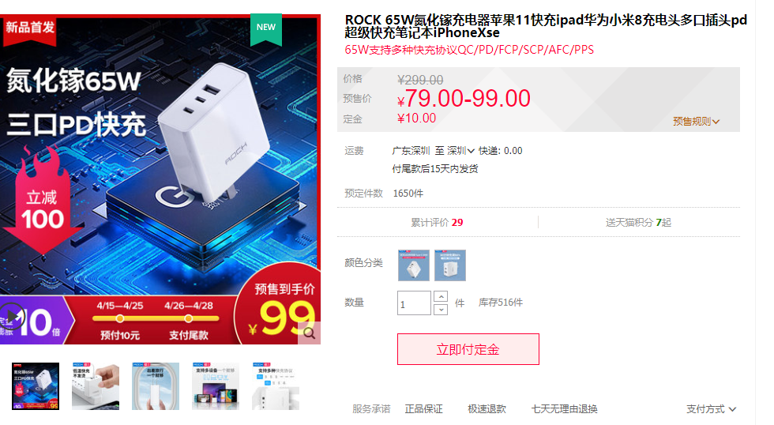This screenshot has width=774, height=425.
Task: Select the airplane window thumbnail
Action: click(x=156, y=386)
